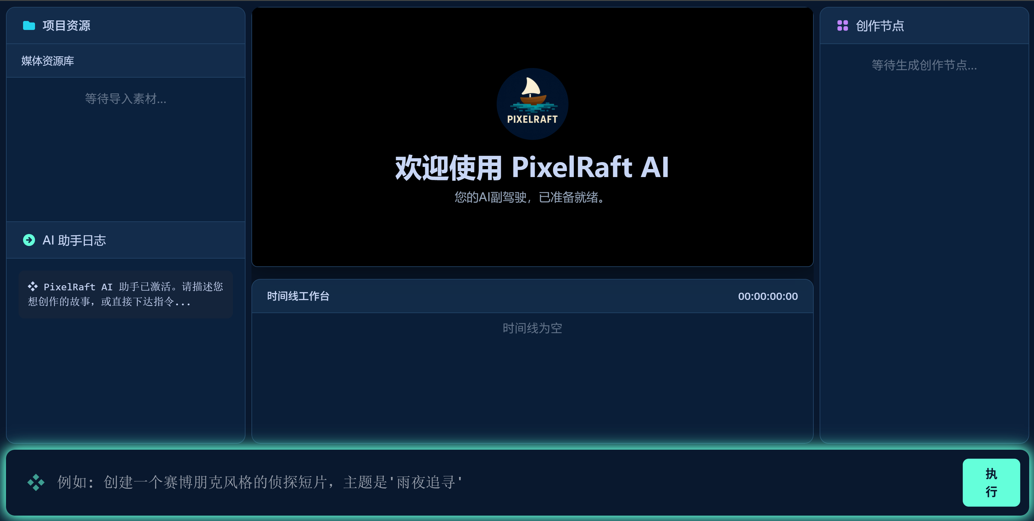1034x521 pixels.
Task: Click the arrow icon next to AI 助手日志
Action: 29,240
